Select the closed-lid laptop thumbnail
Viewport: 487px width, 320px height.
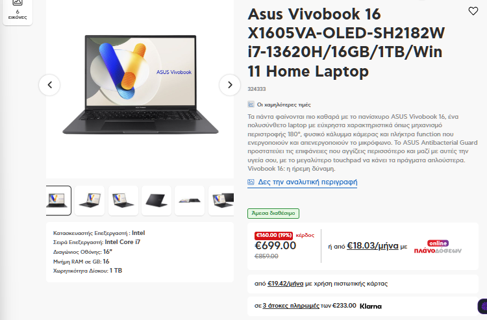click(x=156, y=201)
